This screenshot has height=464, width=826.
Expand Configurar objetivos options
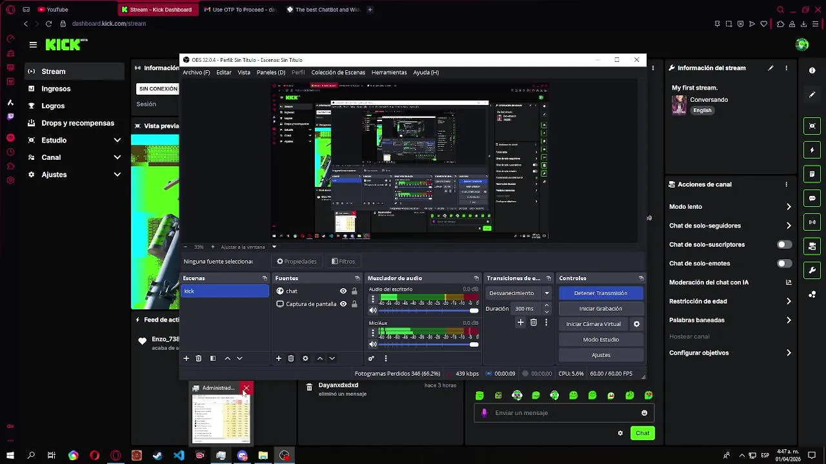pos(789,353)
